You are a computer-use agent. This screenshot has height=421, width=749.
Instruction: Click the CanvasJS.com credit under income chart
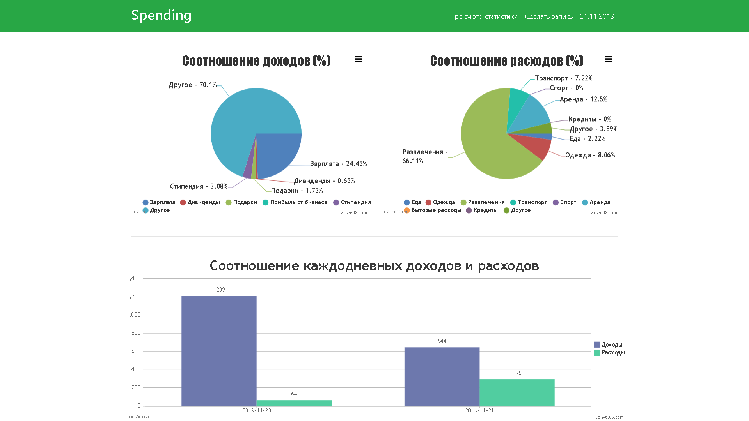click(x=353, y=212)
